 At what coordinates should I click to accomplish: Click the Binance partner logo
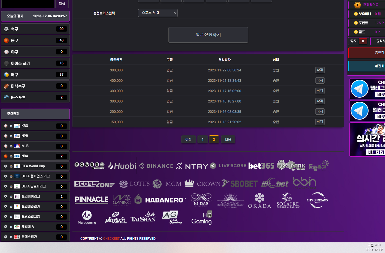(x=156, y=166)
